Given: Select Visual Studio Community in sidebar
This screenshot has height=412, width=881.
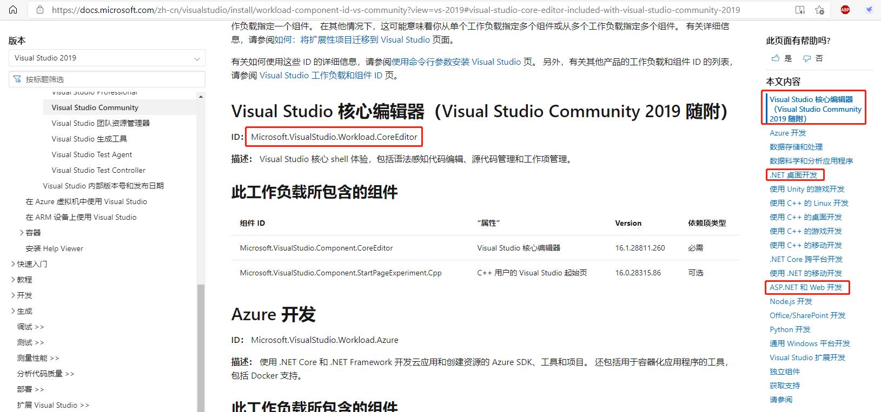Looking at the screenshot, I should (x=95, y=107).
